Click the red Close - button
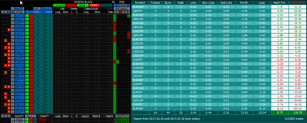The image size is (307, 123). coord(95,5)
